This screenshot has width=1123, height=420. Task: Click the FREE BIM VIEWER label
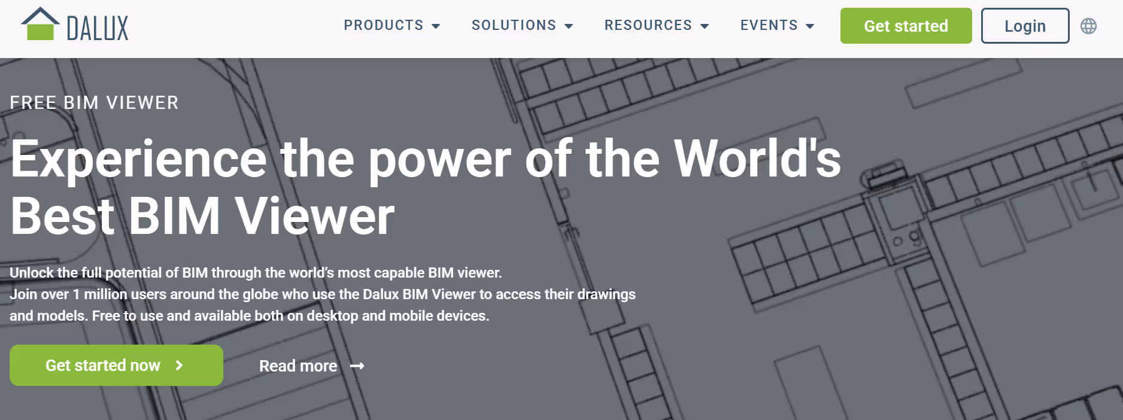[94, 103]
